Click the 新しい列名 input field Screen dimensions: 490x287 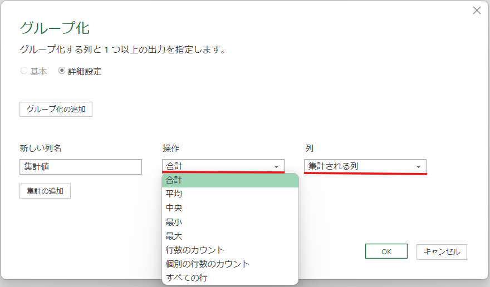[81, 167]
